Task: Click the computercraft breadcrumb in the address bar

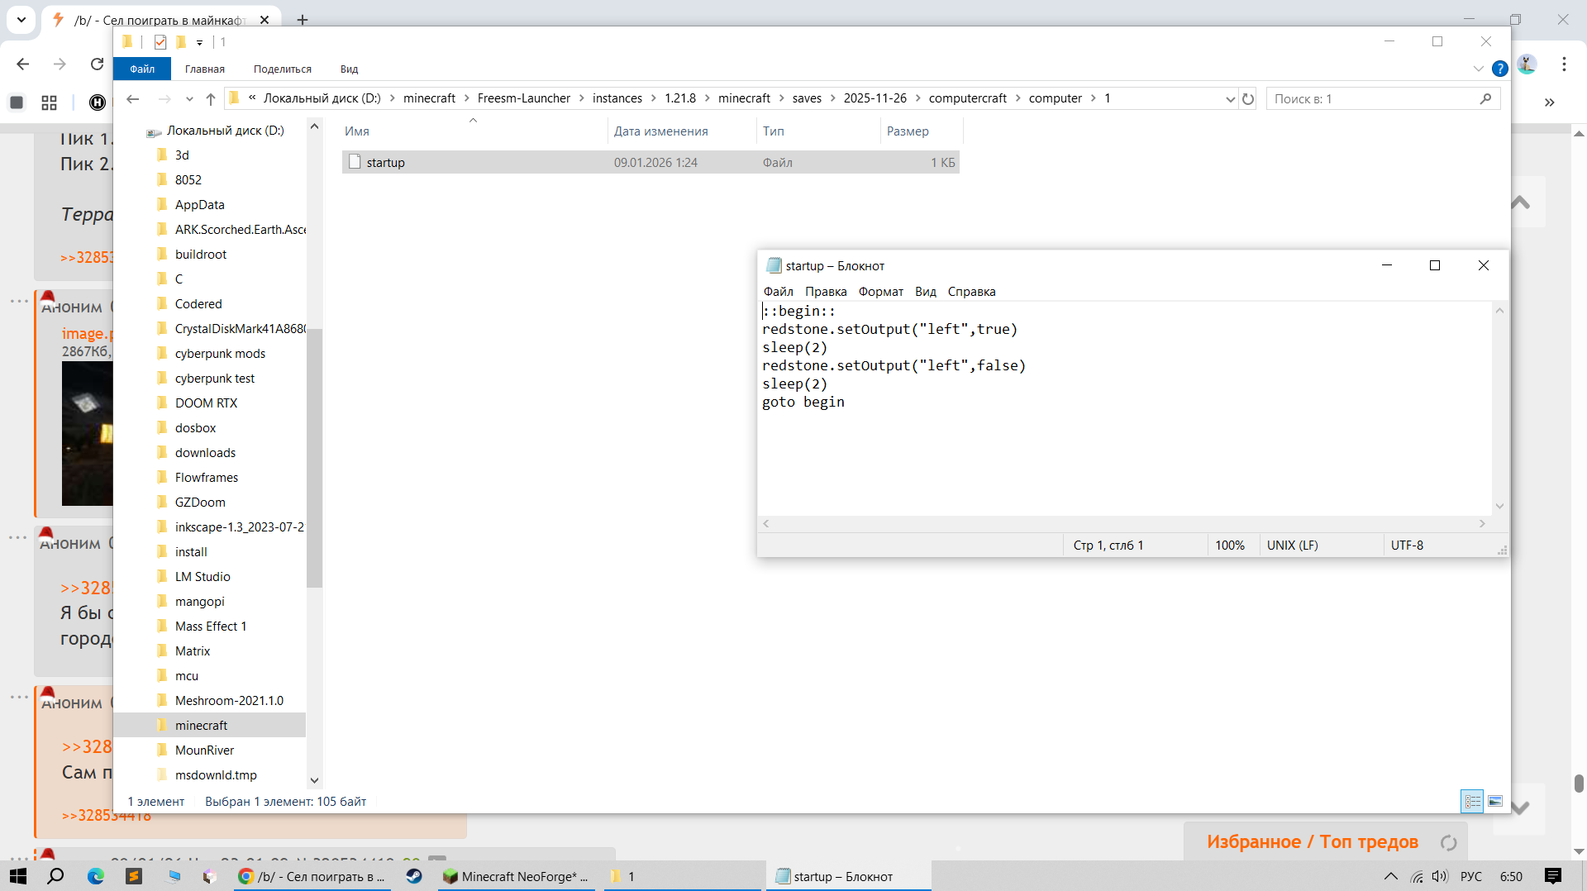Action: click(x=968, y=98)
